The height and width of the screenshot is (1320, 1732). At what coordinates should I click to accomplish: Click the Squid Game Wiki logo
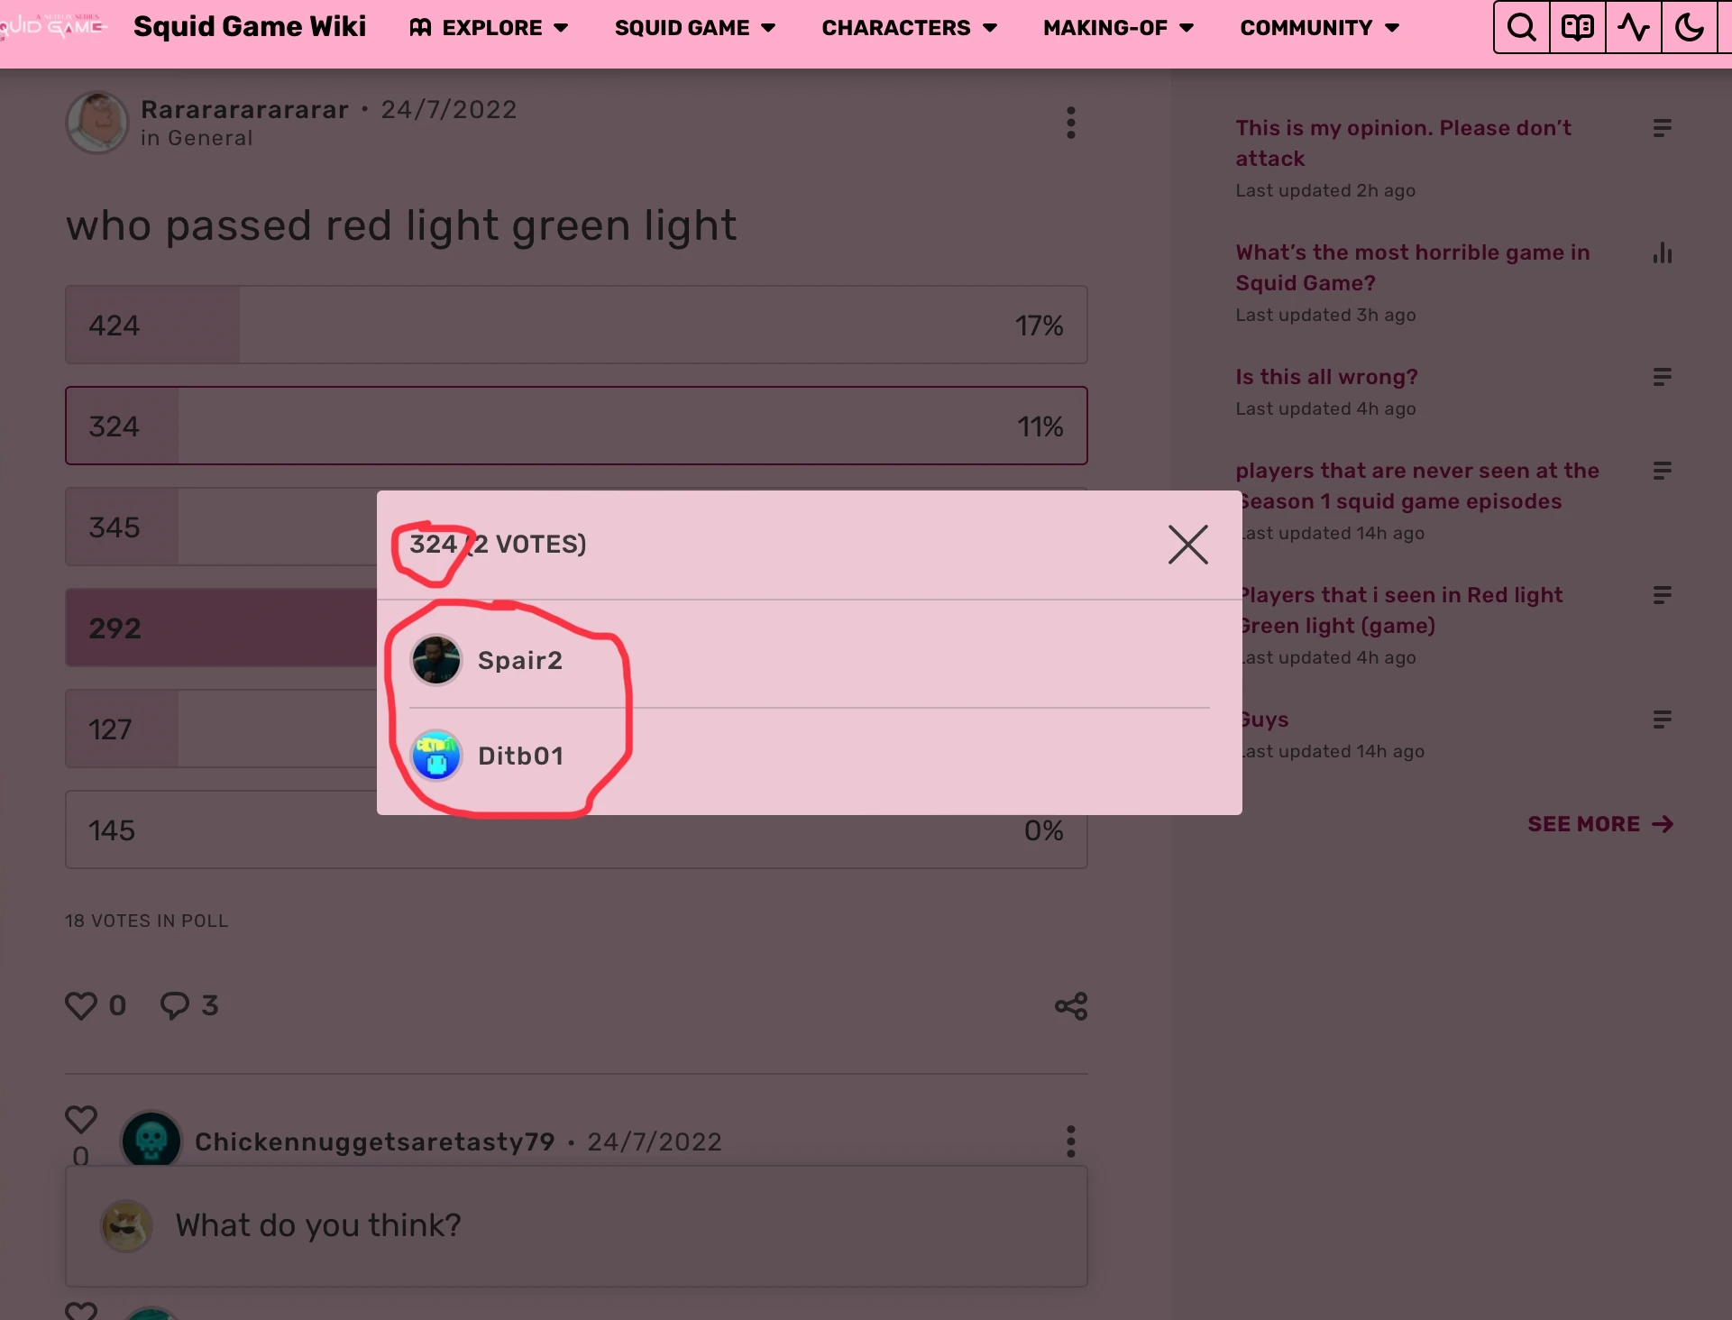click(250, 27)
